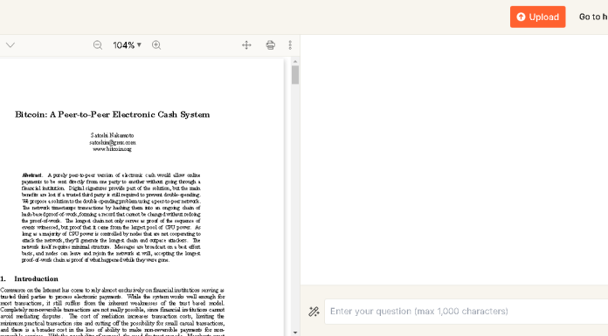The height and width of the screenshot is (336, 608).
Task: Zoom out of the PDF document
Action: 98,45
